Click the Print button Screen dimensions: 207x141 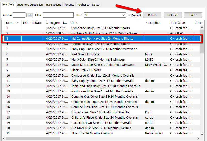[192, 15]
